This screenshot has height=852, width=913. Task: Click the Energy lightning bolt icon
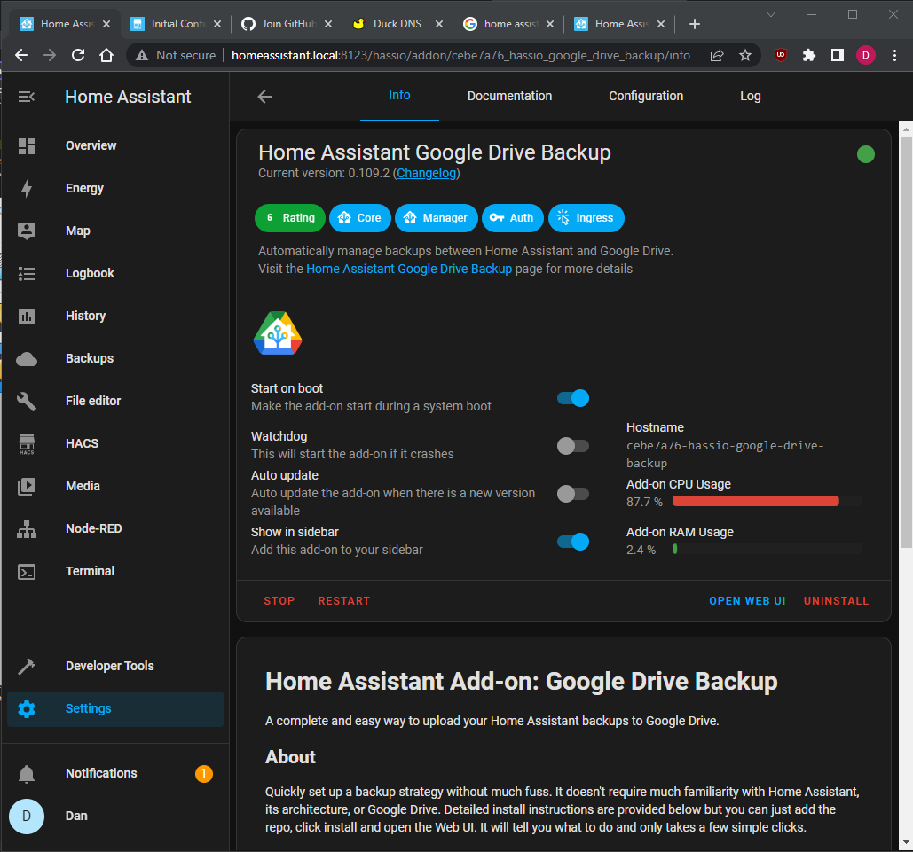click(x=27, y=189)
